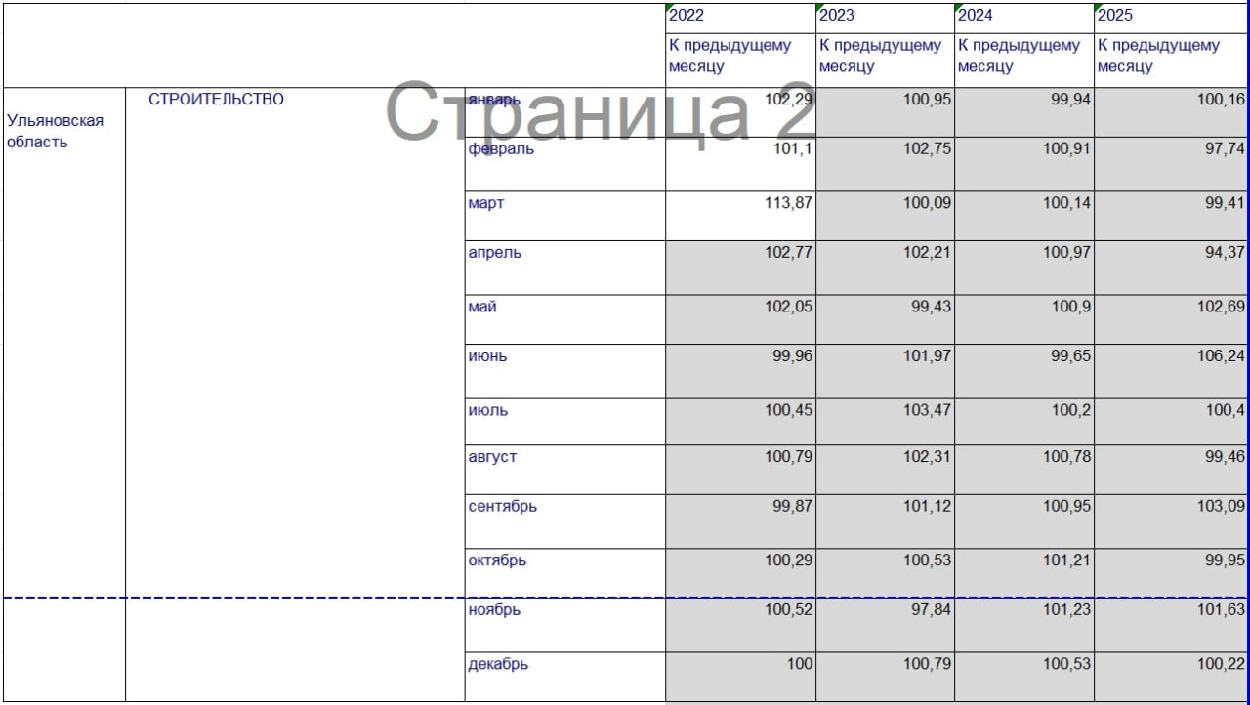Select the cell showing 106,24
Image resolution: width=1250 pixels, height=705 pixels.
1170,369
